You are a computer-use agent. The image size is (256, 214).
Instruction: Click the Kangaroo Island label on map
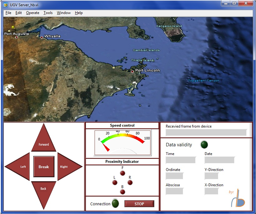169,26
